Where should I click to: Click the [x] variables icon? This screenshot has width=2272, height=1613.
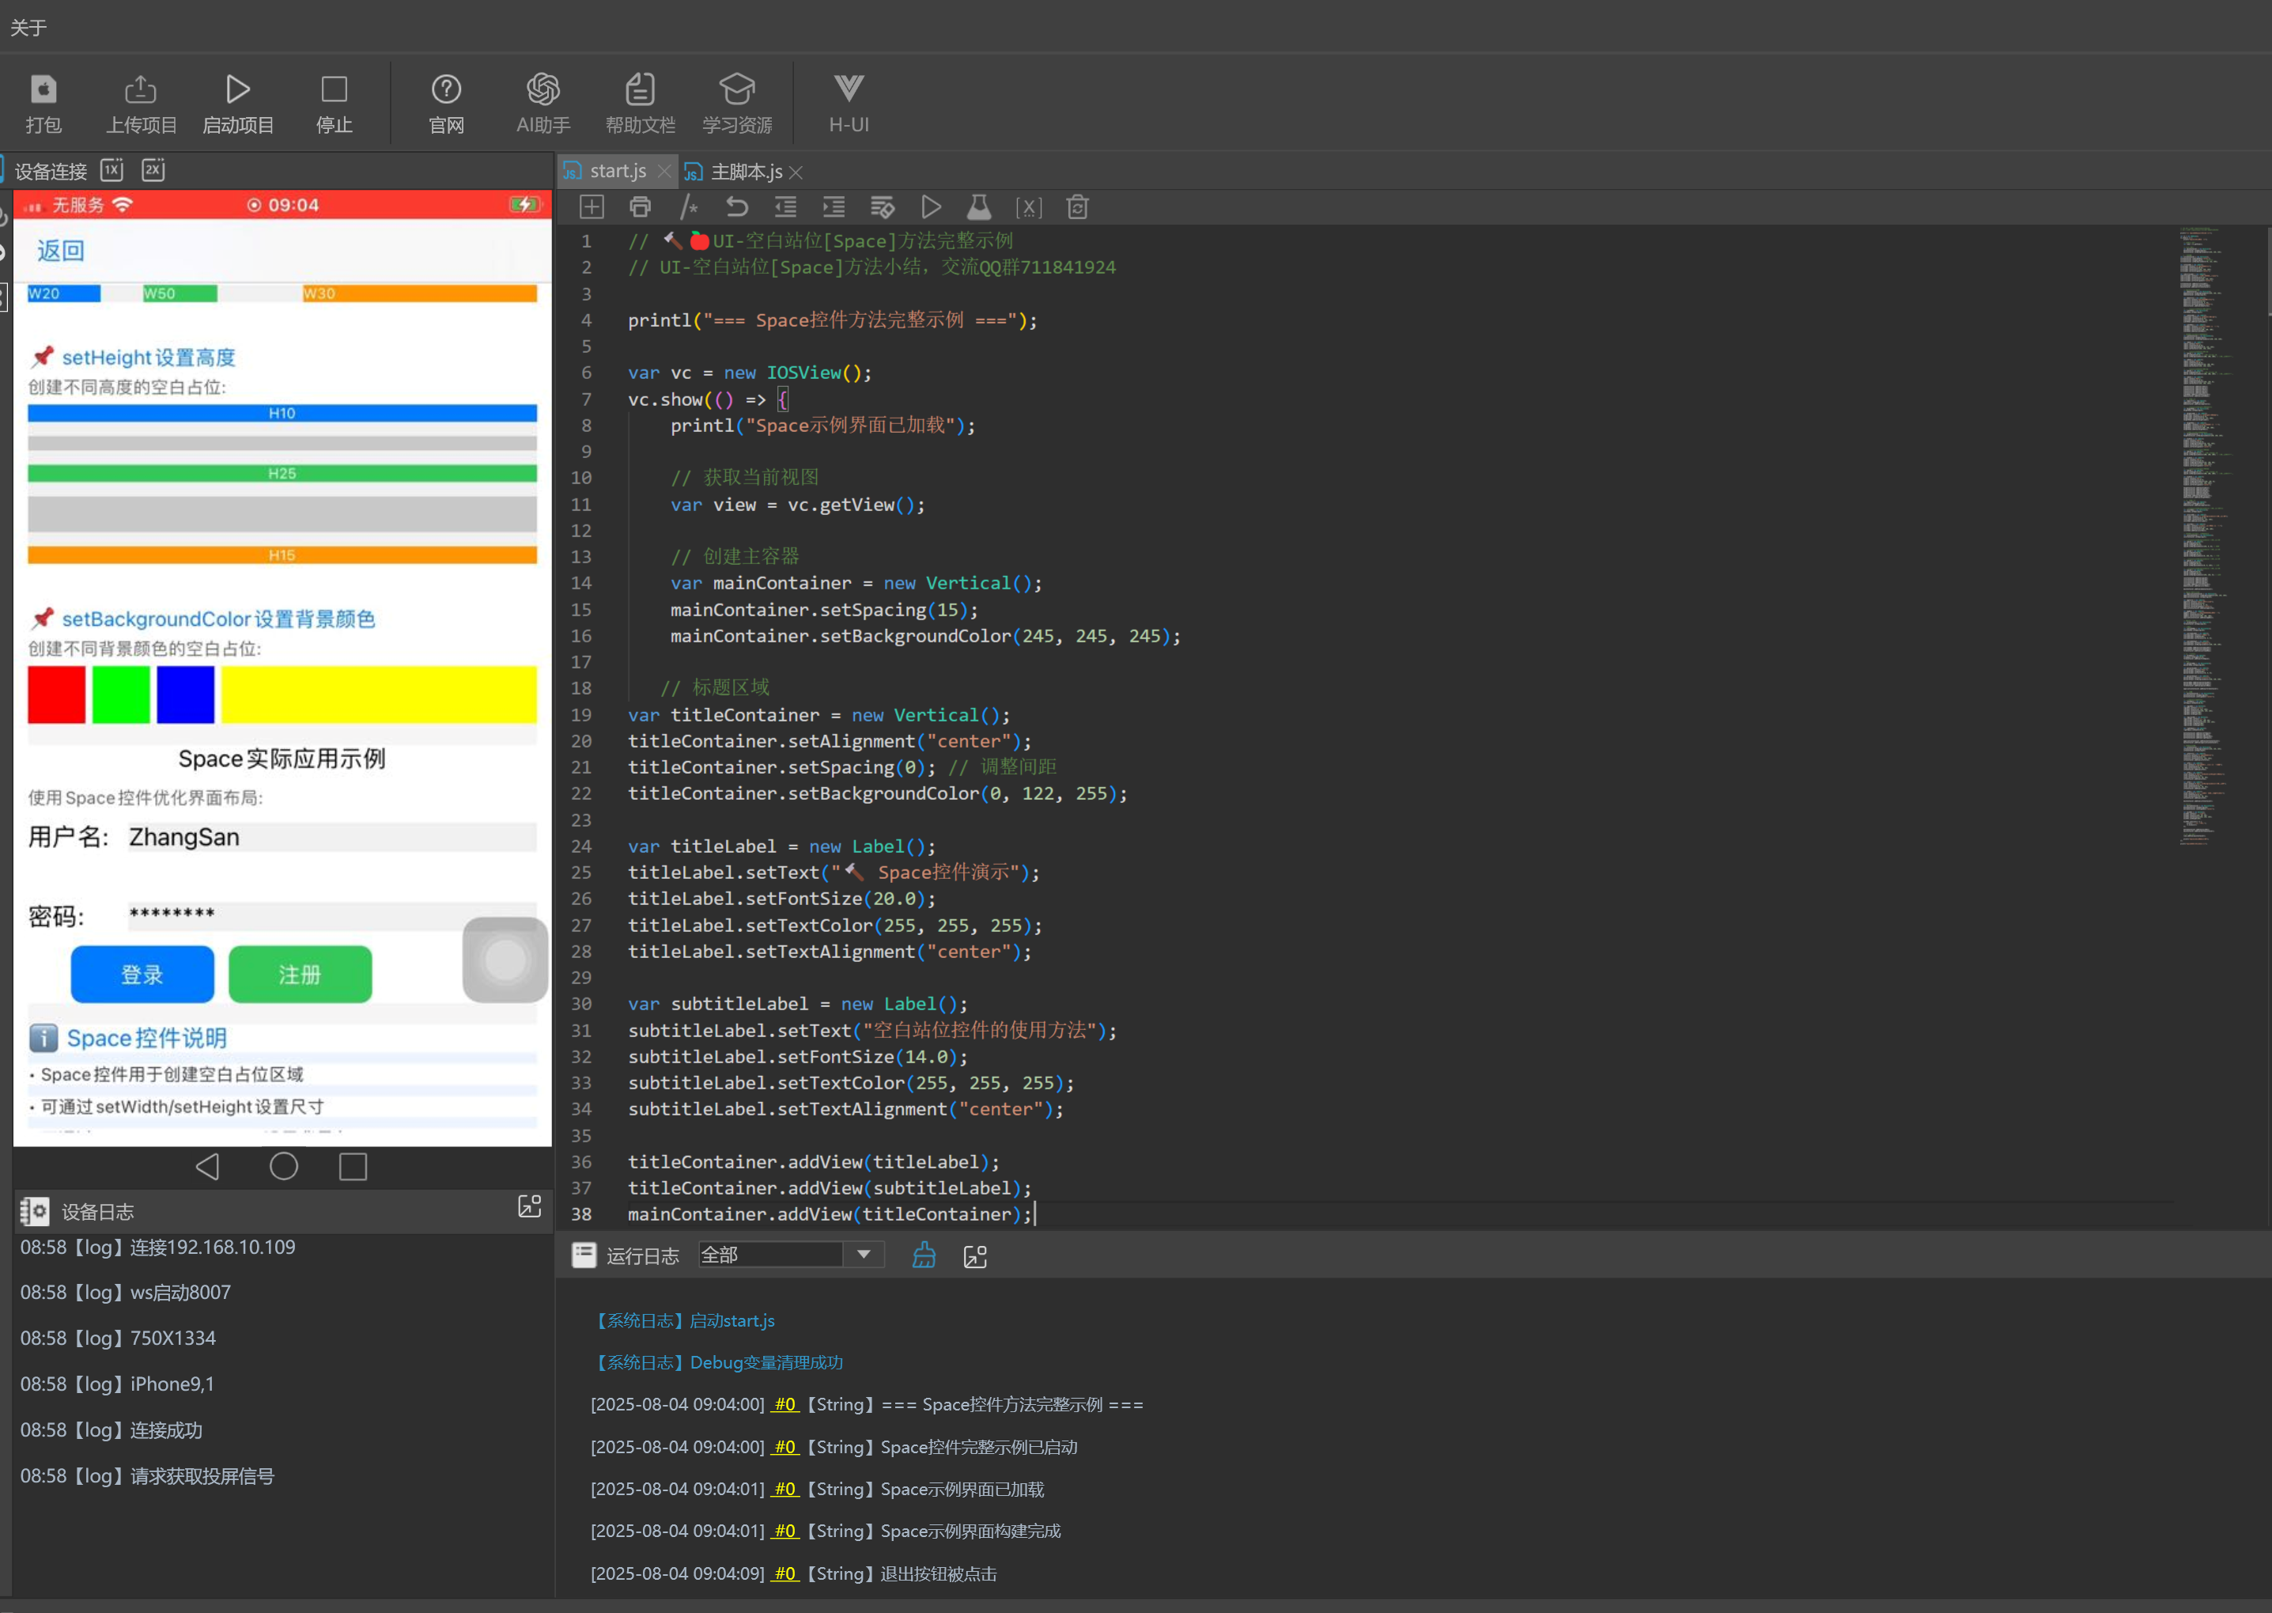(1029, 206)
